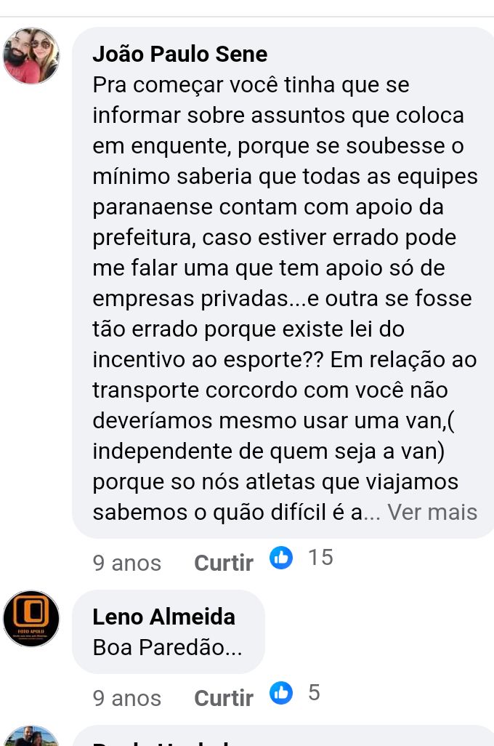Open the partially visible third commenter avatar
This screenshot has height=746, width=494.
coord(31,737)
